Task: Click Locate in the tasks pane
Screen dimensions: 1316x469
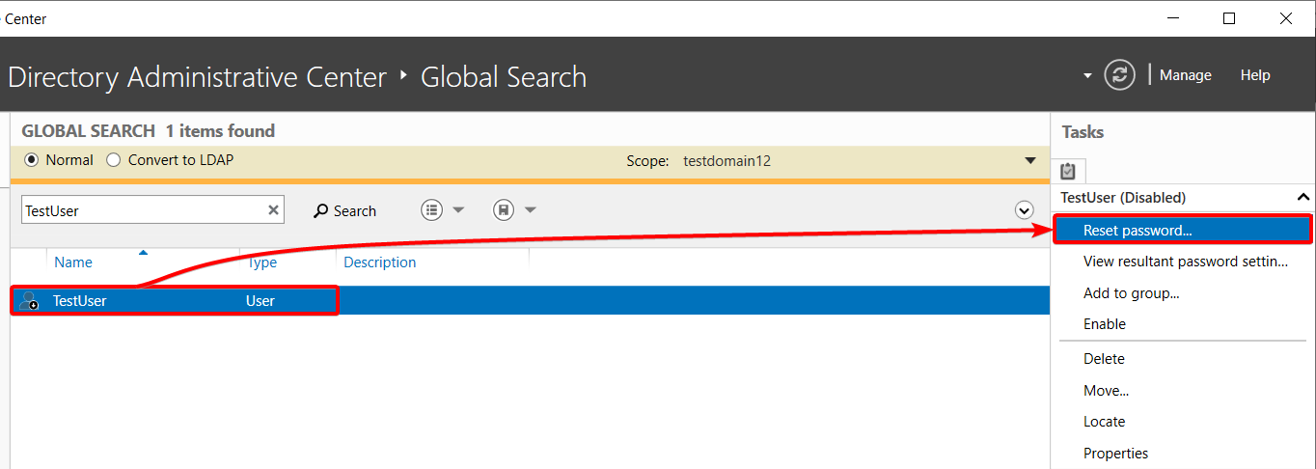Action: (1104, 422)
